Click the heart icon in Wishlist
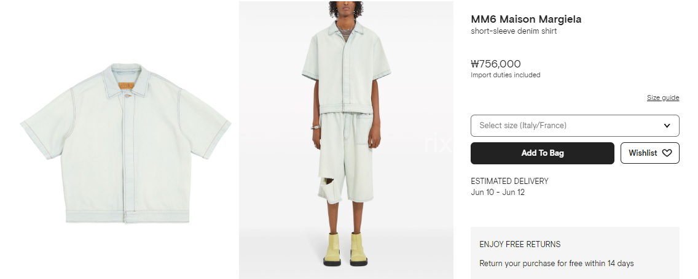This screenshot has width=698, height=279. click(667, 153)
